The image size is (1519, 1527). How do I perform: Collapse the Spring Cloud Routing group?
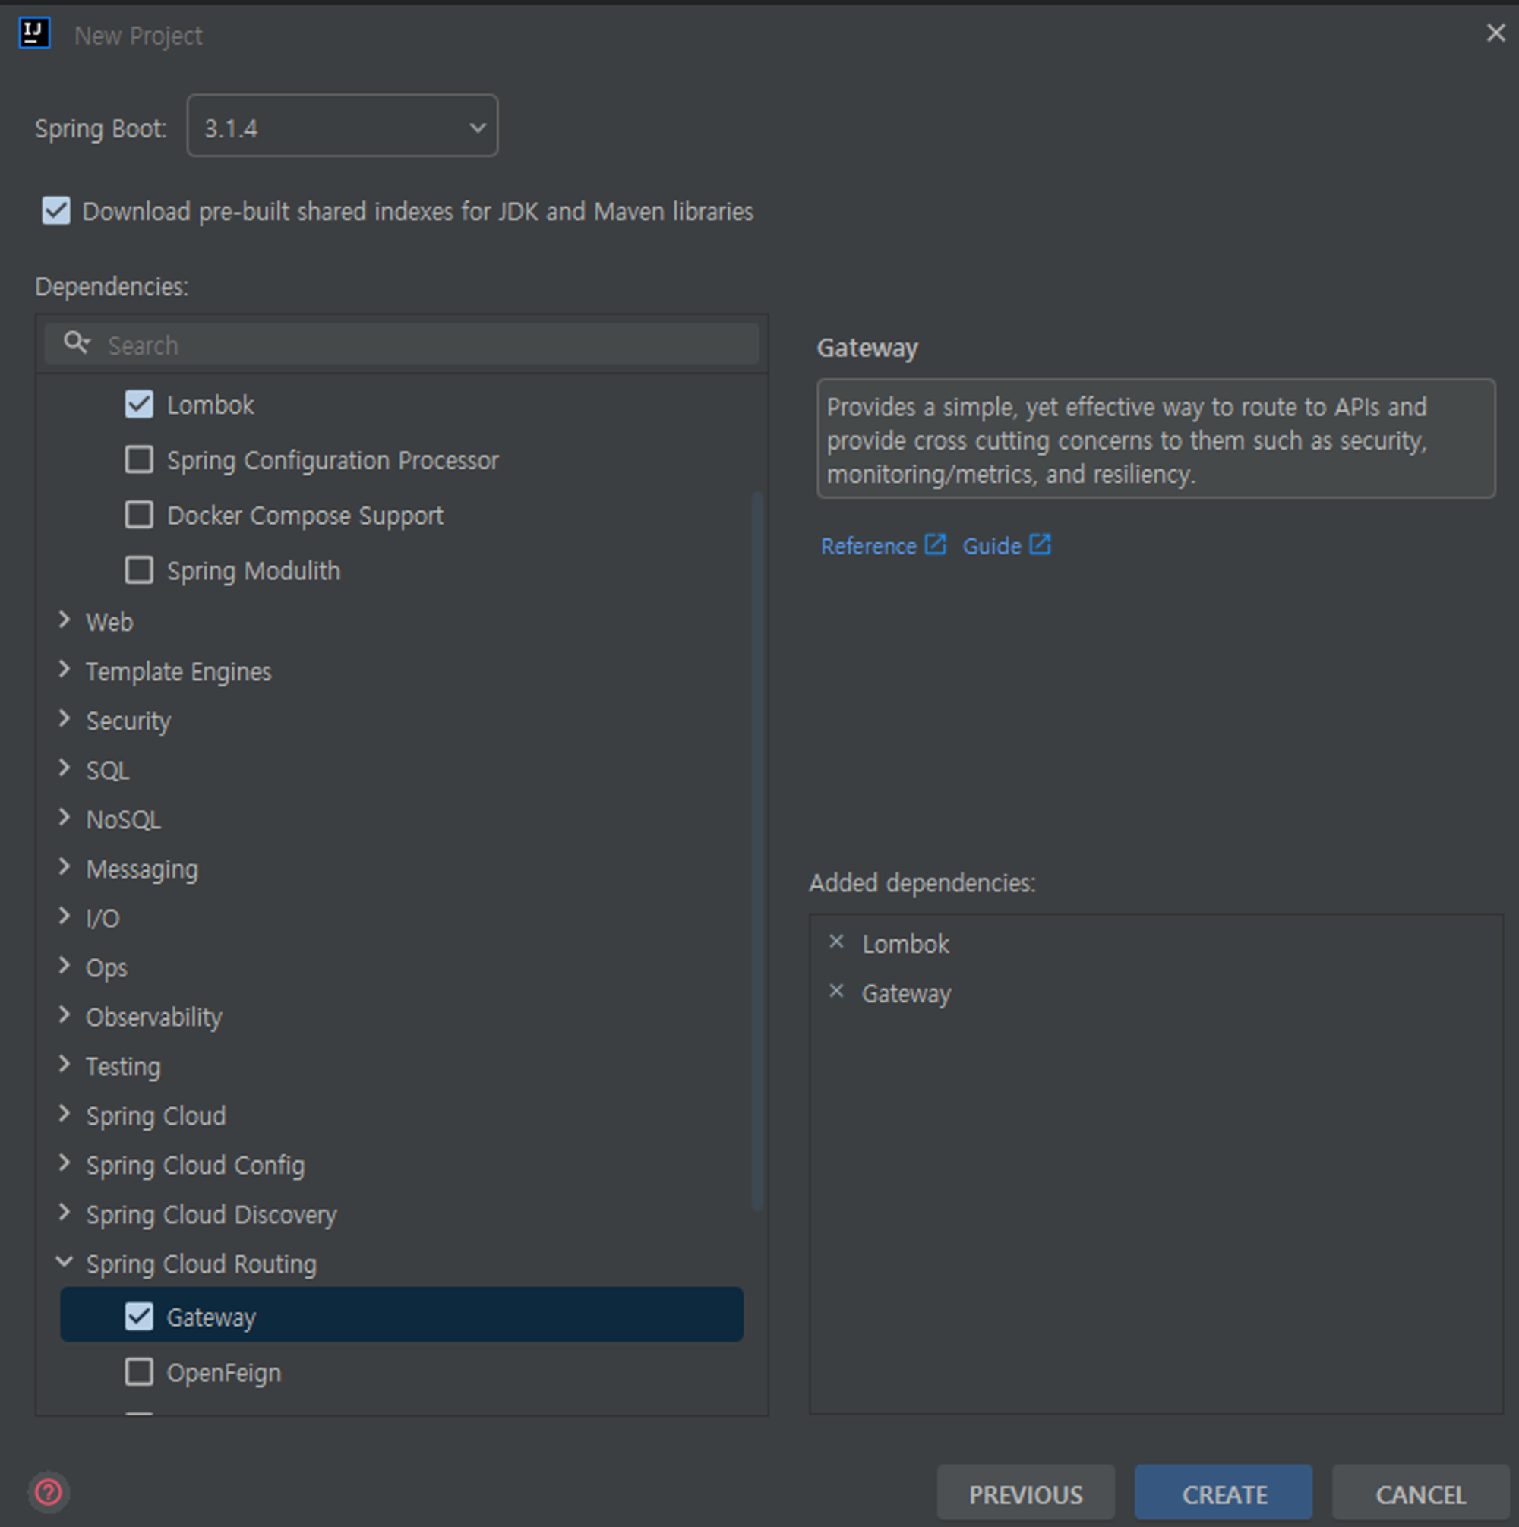click(64, 1262)
